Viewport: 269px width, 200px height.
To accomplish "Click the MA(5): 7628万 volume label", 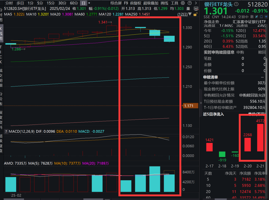I will tap(41, 163).
